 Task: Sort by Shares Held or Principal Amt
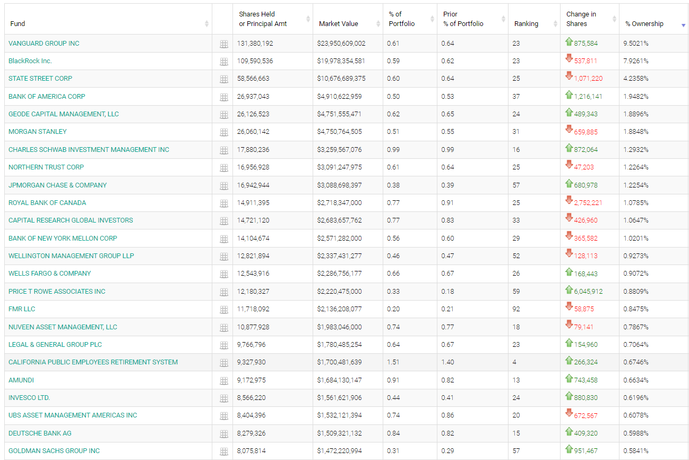click(273, 19)
